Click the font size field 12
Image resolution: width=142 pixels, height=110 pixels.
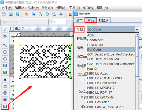60,22
